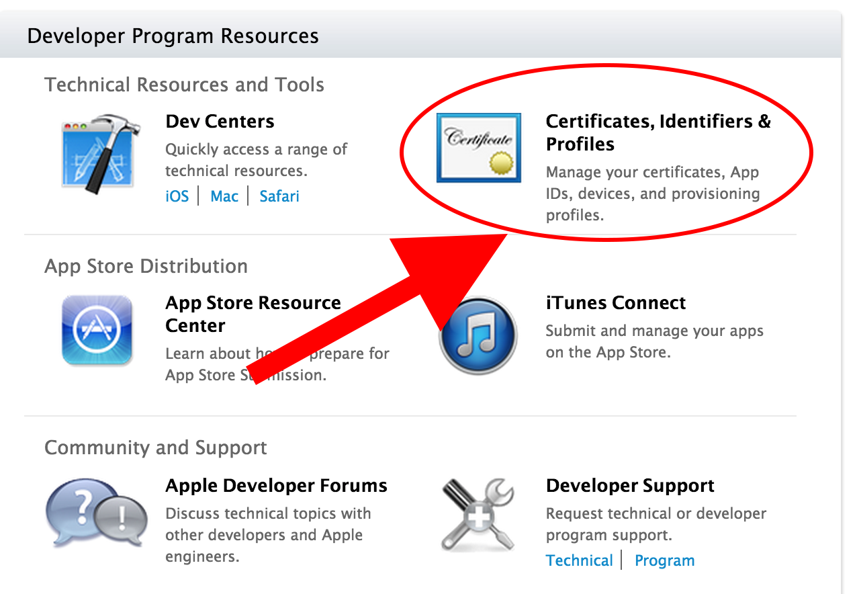Click the 'Community and Support' section title

(x=156, y=448)
